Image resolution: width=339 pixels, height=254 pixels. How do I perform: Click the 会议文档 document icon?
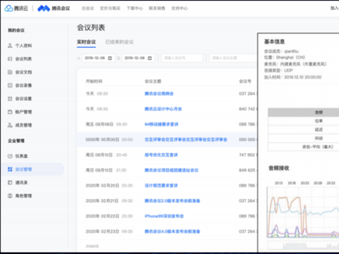[10, 72]
